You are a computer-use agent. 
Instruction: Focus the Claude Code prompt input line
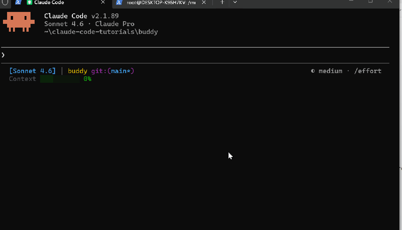coord(195,55)
